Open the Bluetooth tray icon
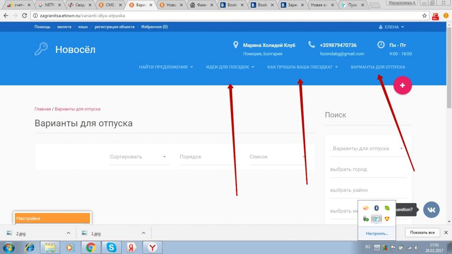 (376, 208)
